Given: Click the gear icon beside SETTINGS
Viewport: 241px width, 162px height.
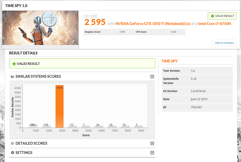Looking at the screenshot, I should [x=13, y=153].
